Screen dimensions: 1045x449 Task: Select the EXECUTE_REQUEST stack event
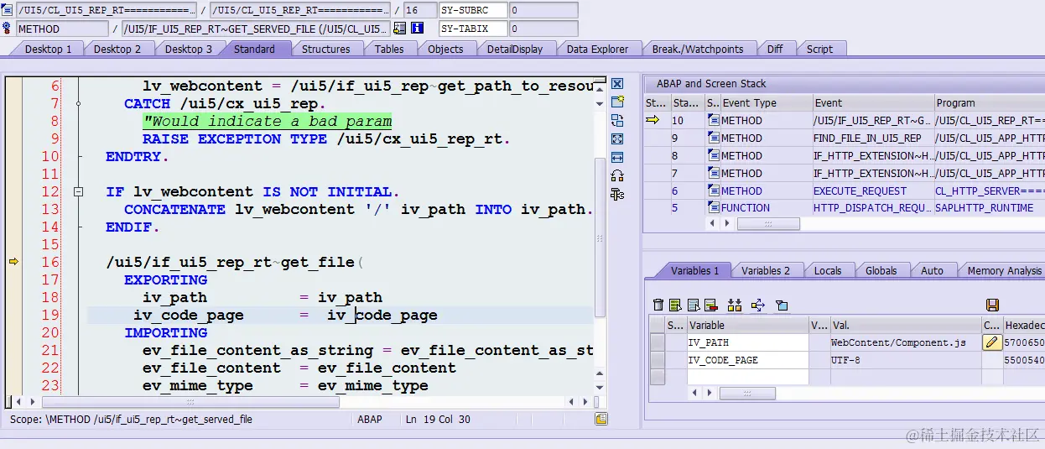click(x=872, y=191)
